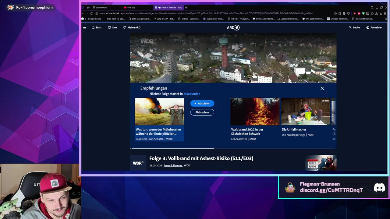The width and height of the screenshot is (390, 219).
Task: Open the Feuer & Flamme show thumbnail
Action: click(321, 163)
